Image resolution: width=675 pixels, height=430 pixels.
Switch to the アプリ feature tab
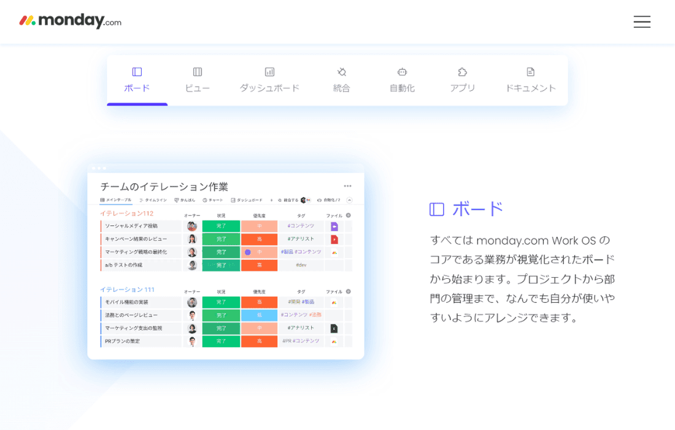coord(462,80)
